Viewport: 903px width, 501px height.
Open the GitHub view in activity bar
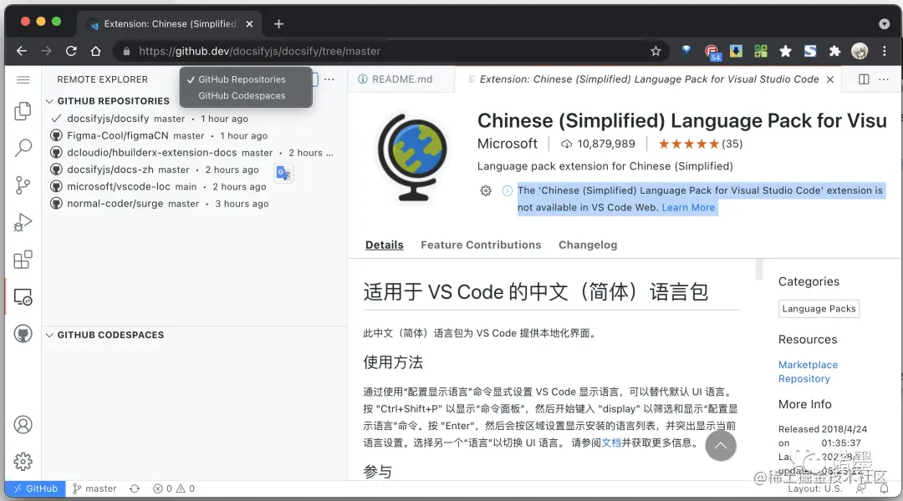[23, 334]
